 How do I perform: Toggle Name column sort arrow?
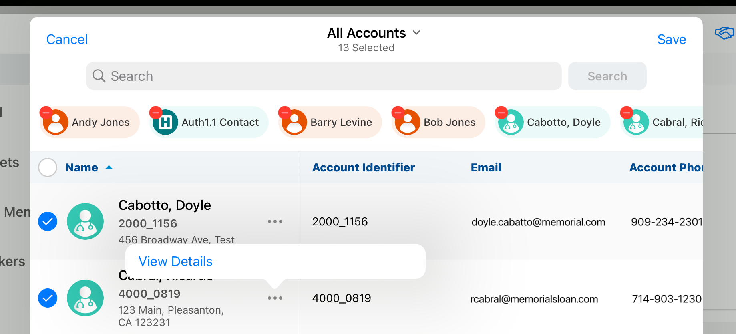tap(109, 168)
